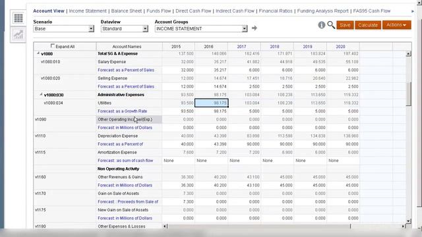Switch to Financial Ratios tab

pyautogui.click(x=276, y=11)
